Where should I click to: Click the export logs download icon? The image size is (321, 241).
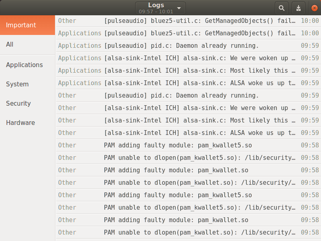point(299,8)
